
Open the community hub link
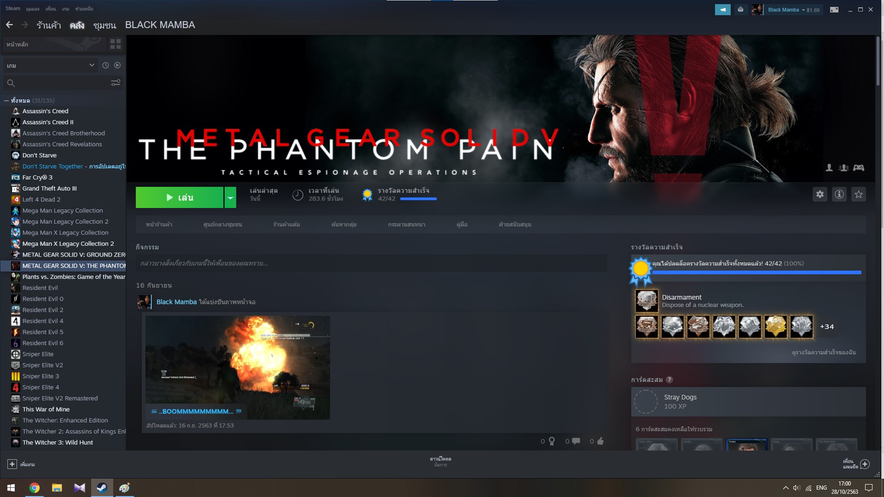tap(222, 225)
